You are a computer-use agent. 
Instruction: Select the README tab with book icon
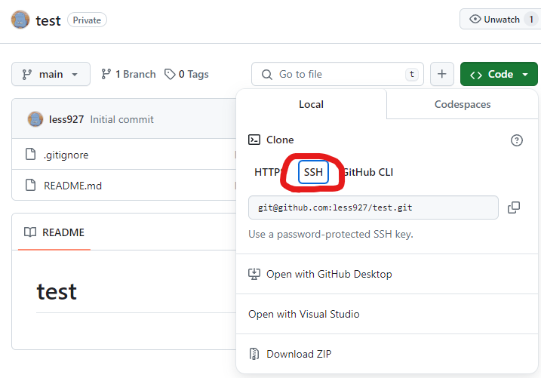[54, 232]
